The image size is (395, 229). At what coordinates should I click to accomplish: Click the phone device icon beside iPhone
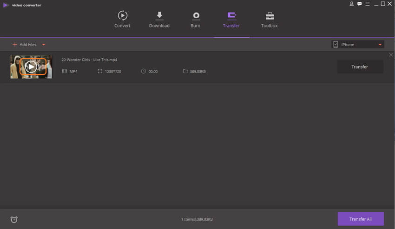pyautogui.click(x=336, y=44)
